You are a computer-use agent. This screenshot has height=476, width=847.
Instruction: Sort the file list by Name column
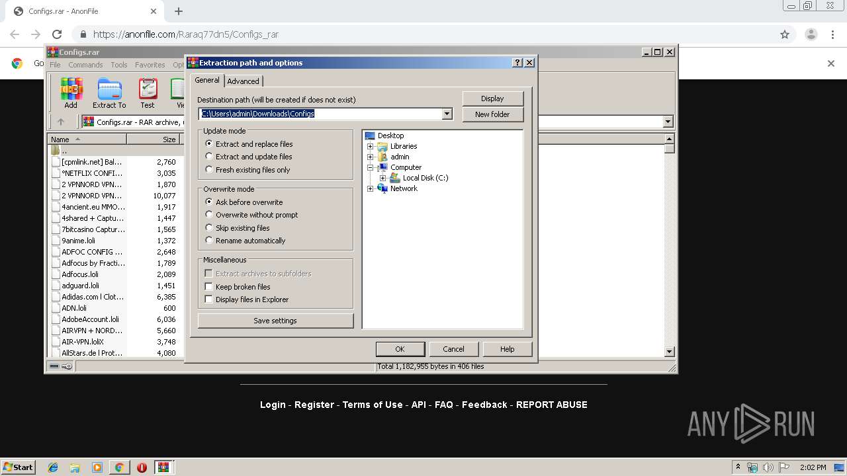coord(87,139)
